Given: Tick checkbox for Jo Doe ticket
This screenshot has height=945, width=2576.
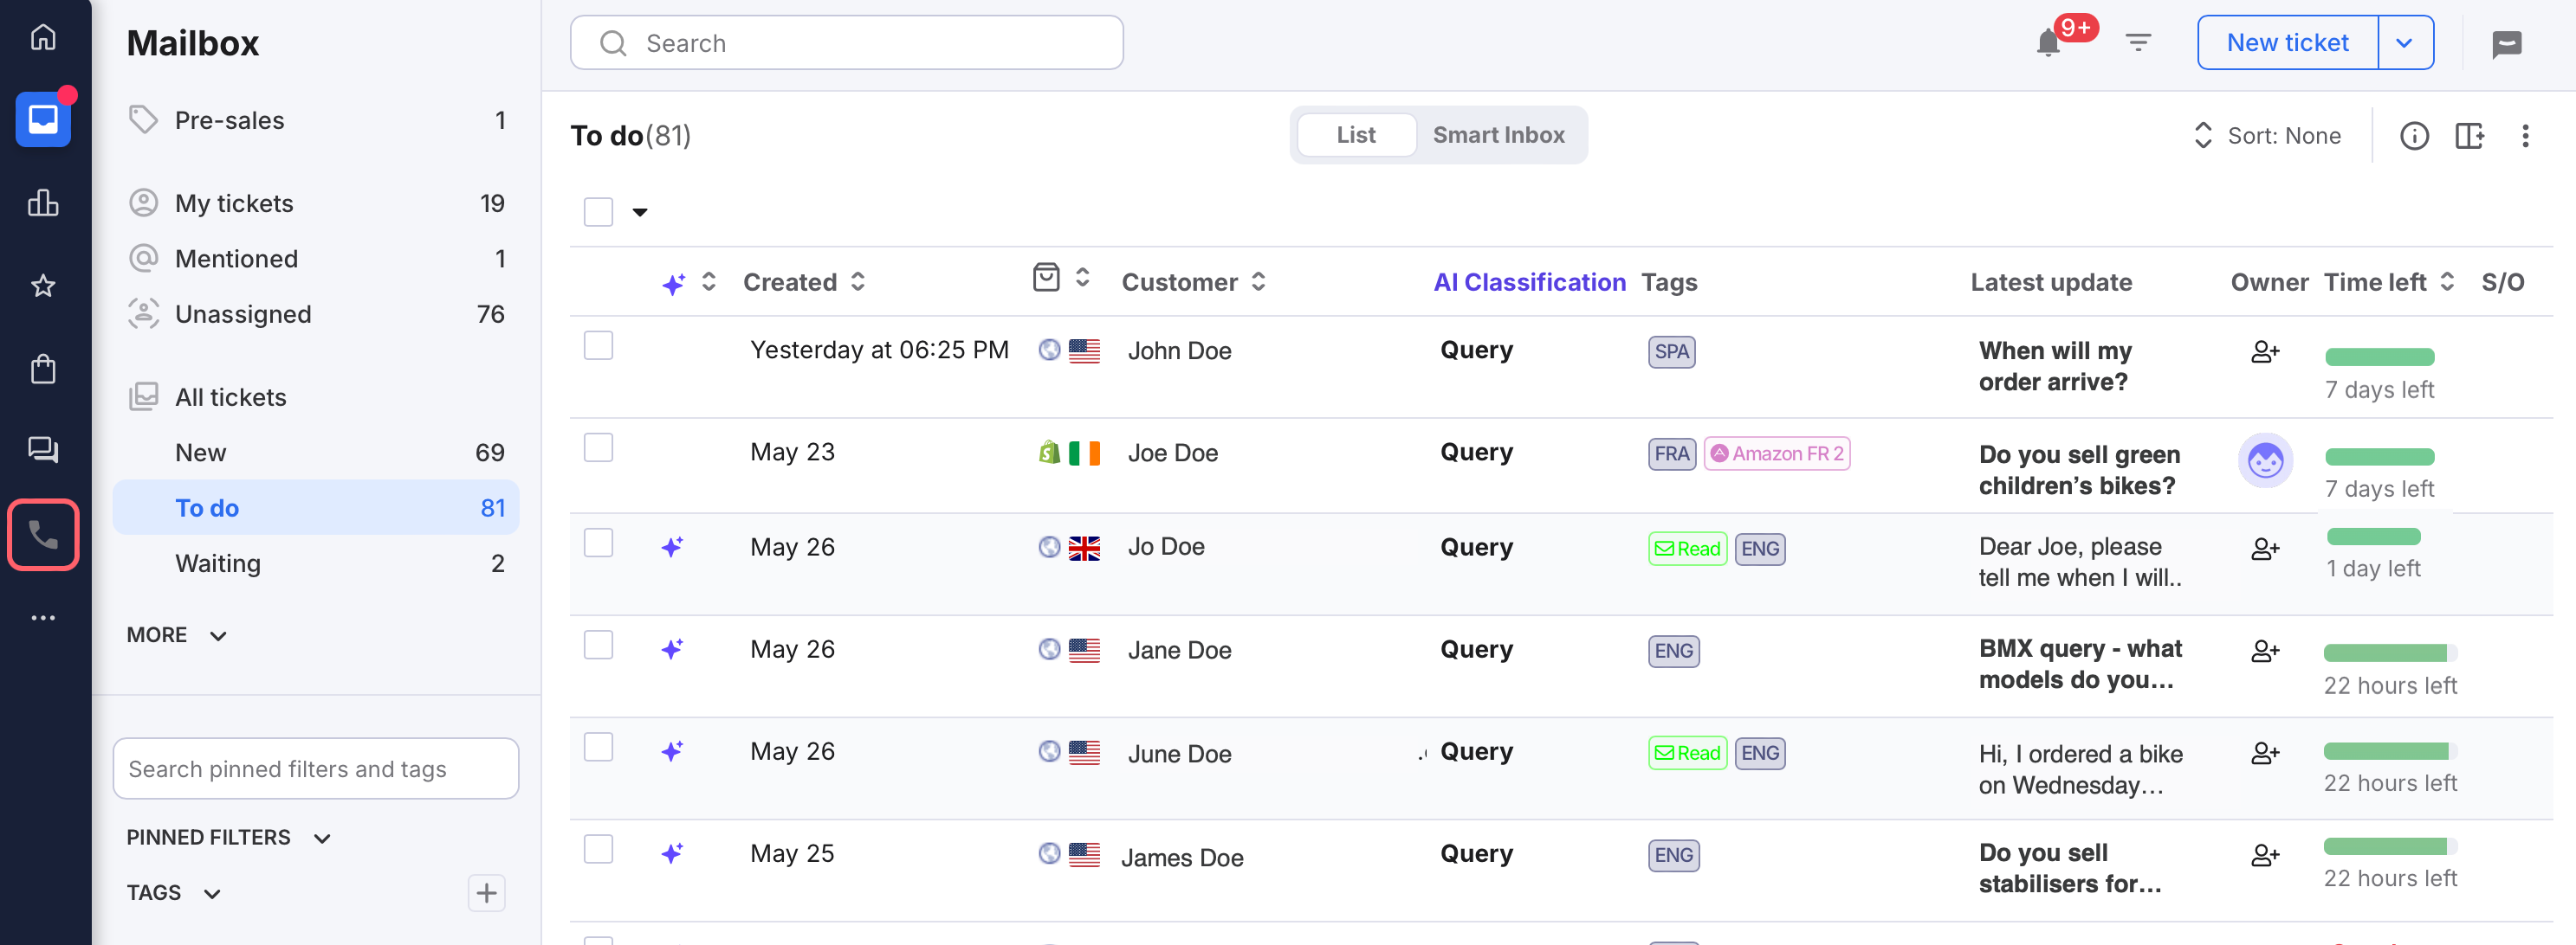Looking at the screenshot, I should coord(598,543).
